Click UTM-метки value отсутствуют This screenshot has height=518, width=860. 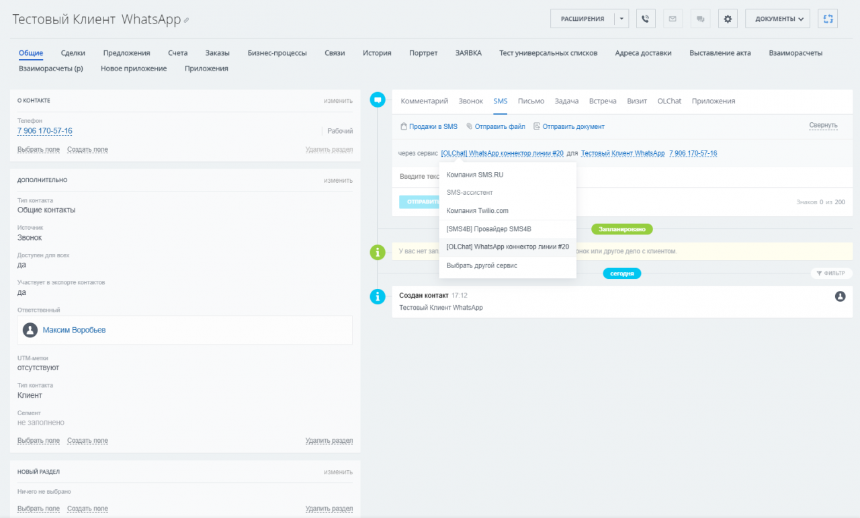[38, 368]
